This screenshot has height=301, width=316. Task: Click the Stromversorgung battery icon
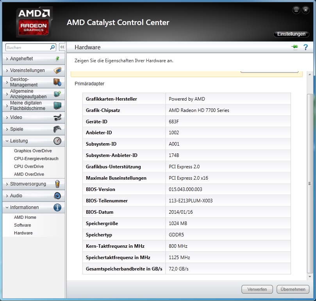[x=57, y=184]
